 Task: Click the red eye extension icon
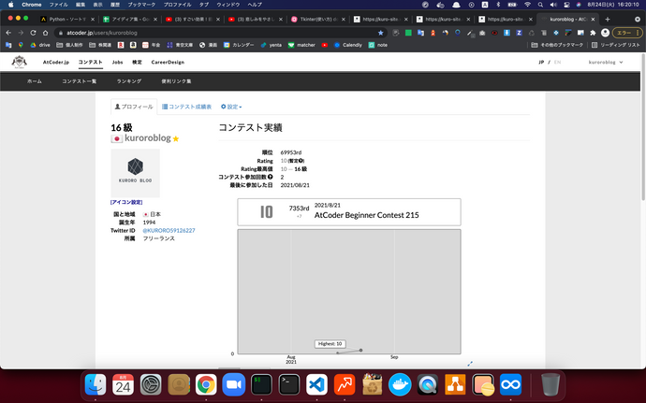[494, 33]
